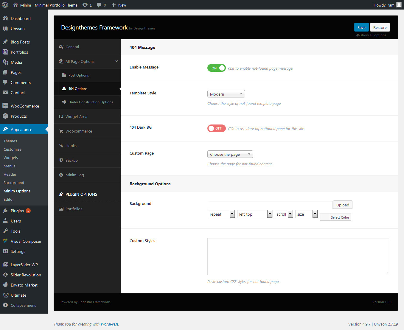
Task: Open Minim Options under Appearance
Action: click(x=17, y=191)
